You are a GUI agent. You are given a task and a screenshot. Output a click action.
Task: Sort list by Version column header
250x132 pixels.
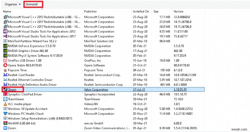[x=178, y=11]
